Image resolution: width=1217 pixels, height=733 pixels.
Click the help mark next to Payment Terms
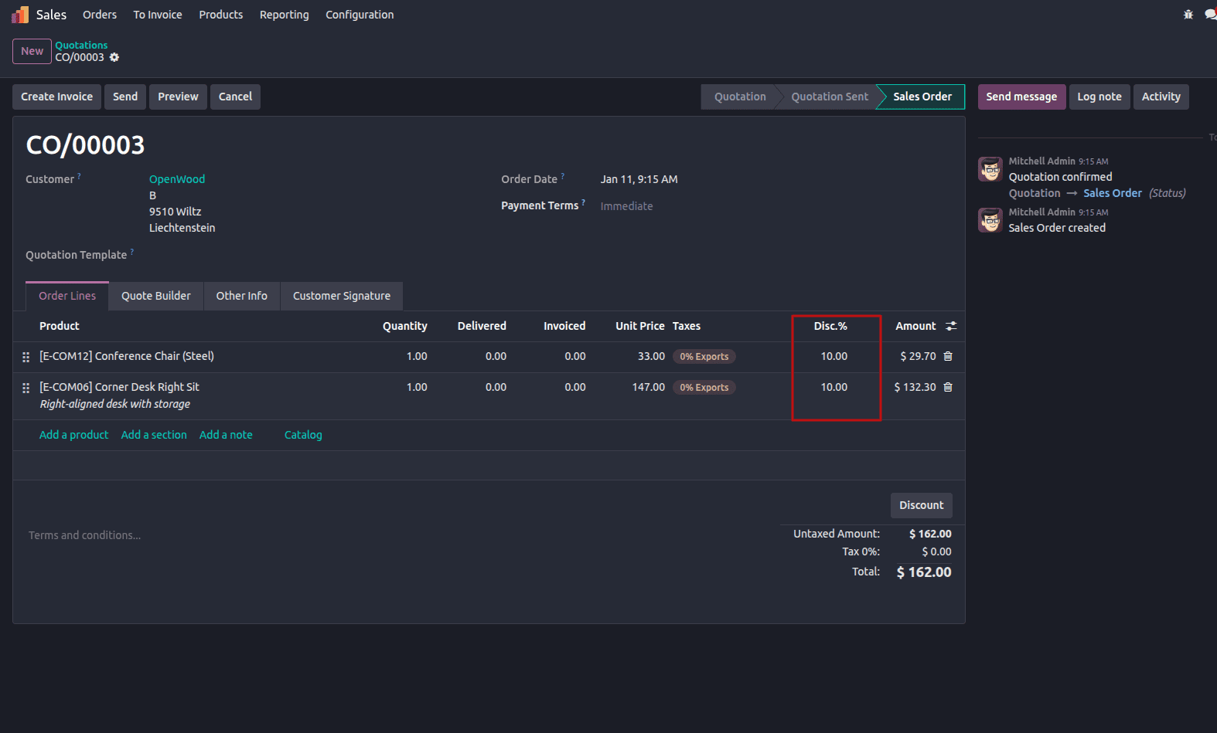pos(583,202)
